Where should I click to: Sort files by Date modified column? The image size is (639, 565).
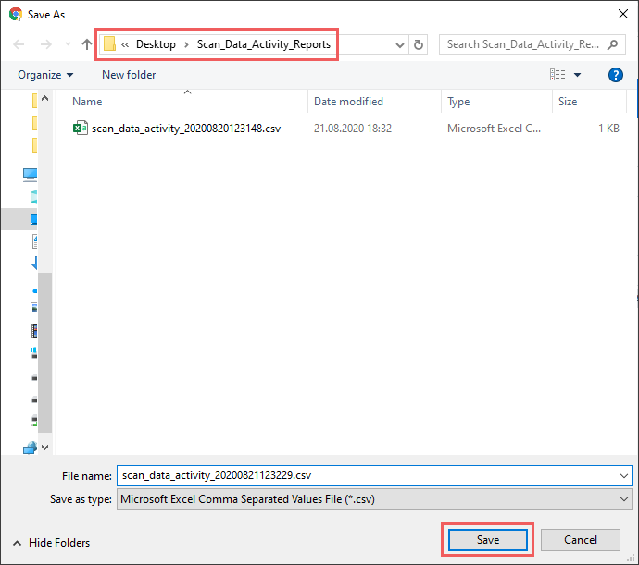[348, 102]
